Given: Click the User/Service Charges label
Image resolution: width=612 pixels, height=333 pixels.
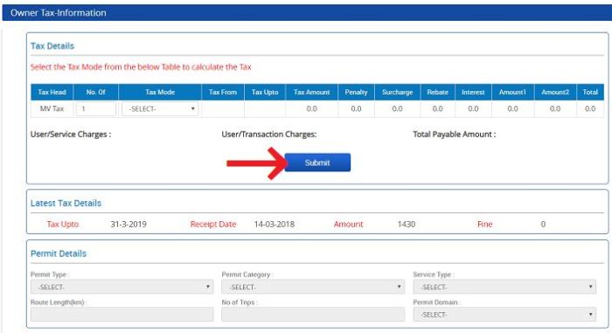Looking at the screenshot, I should pyautogui.click(x=71, y=135).
